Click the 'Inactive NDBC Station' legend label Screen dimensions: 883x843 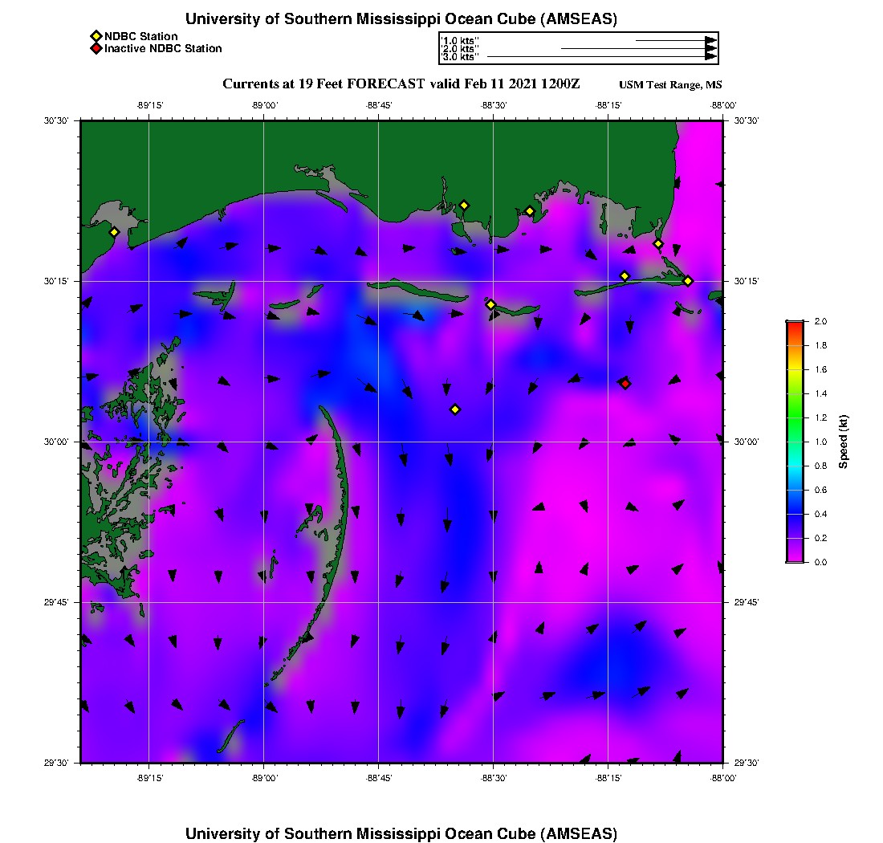163,48
